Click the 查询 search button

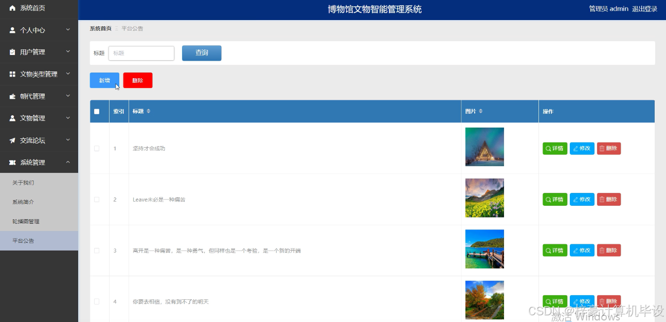(202, 53)
